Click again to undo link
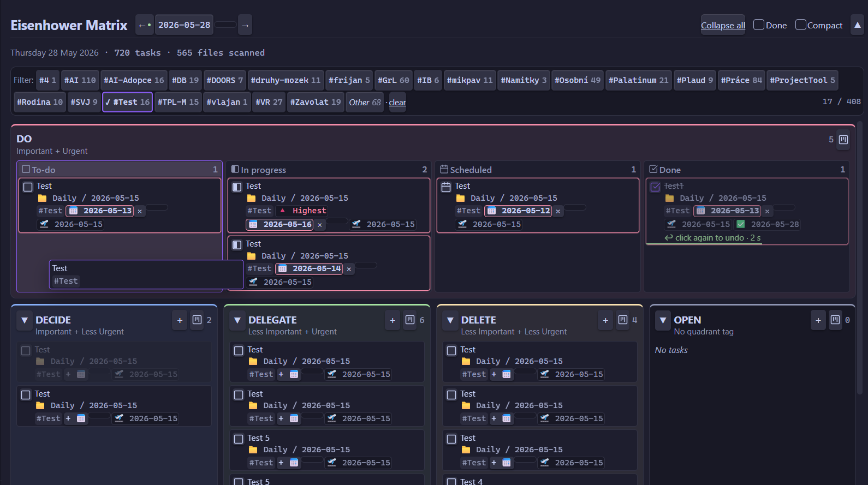The width and height of the screenshot is (868, 485). [x=712, y=238]
